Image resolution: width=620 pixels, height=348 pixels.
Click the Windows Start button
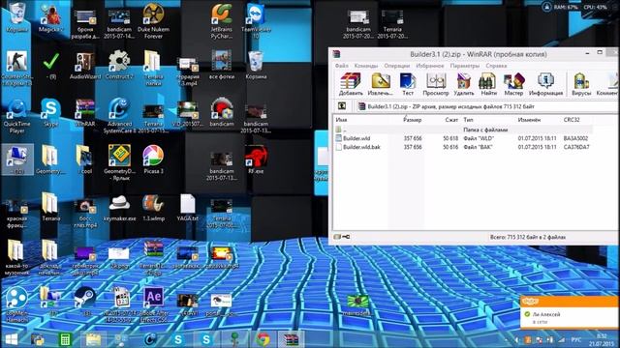tap(11, 339)
